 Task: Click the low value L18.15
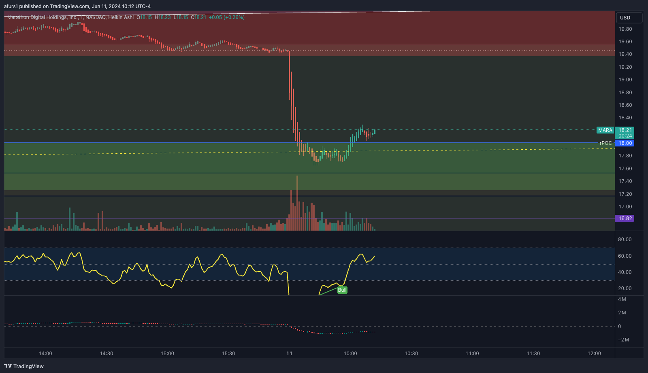[181, 17]
